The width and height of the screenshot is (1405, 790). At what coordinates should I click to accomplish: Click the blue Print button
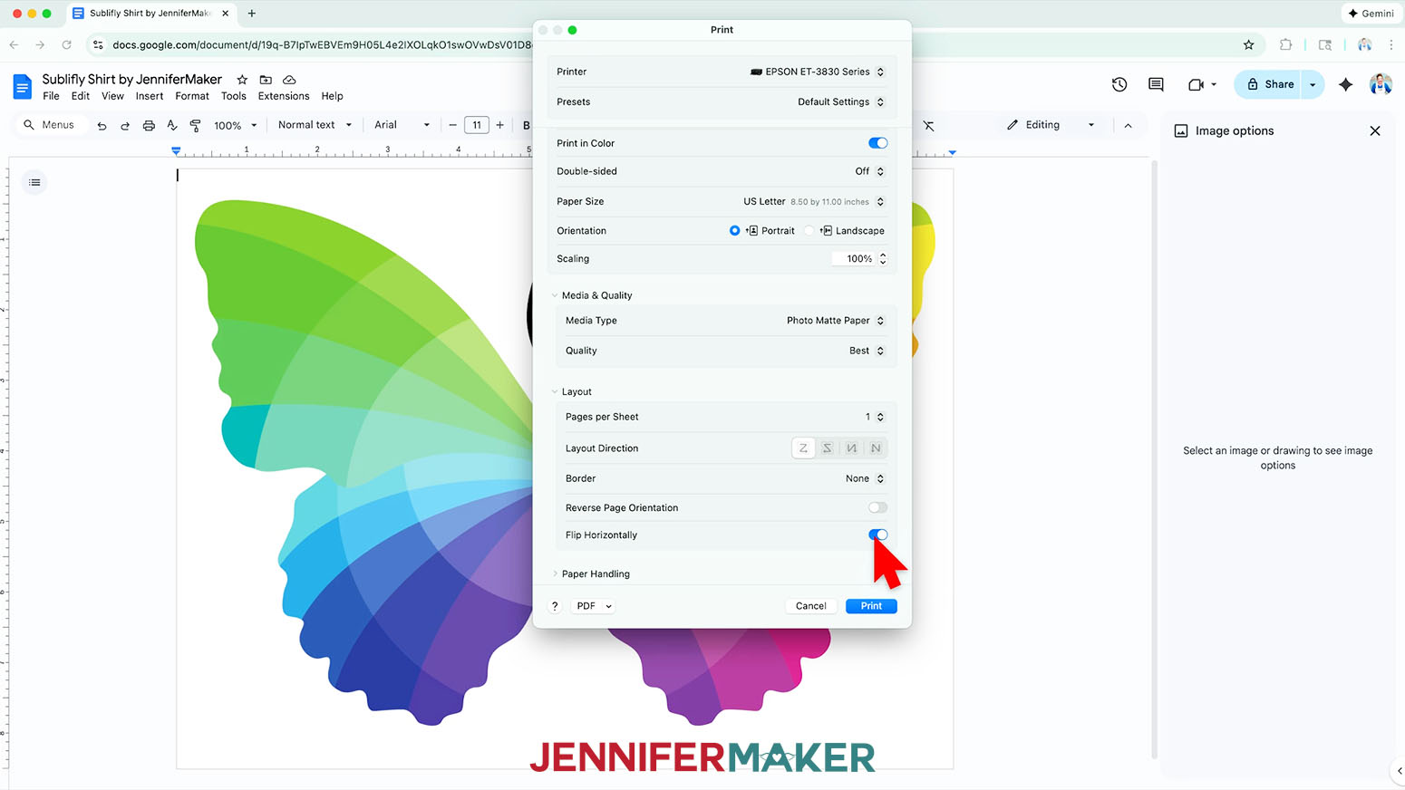point(871,606)
